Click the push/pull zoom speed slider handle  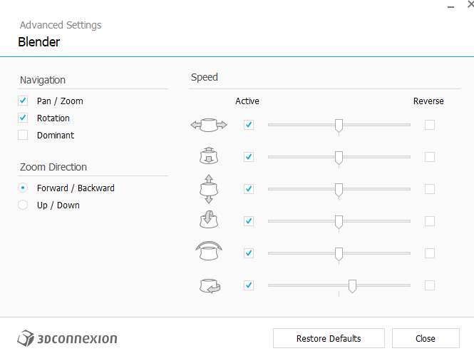point(339,158)
